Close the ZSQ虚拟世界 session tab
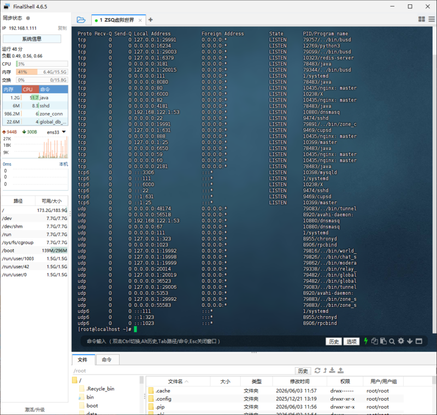437x415 pixels. tap(140, 20)
